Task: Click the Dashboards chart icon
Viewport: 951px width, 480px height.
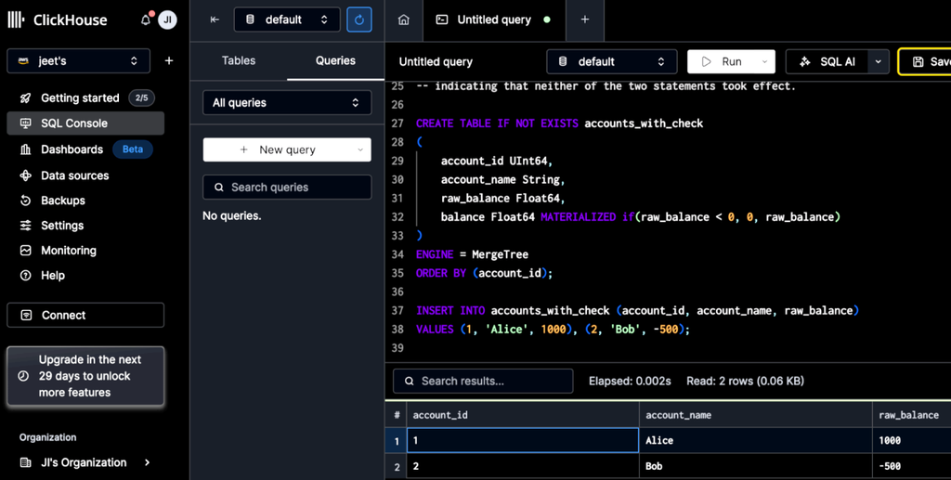Action: point(25,149)
